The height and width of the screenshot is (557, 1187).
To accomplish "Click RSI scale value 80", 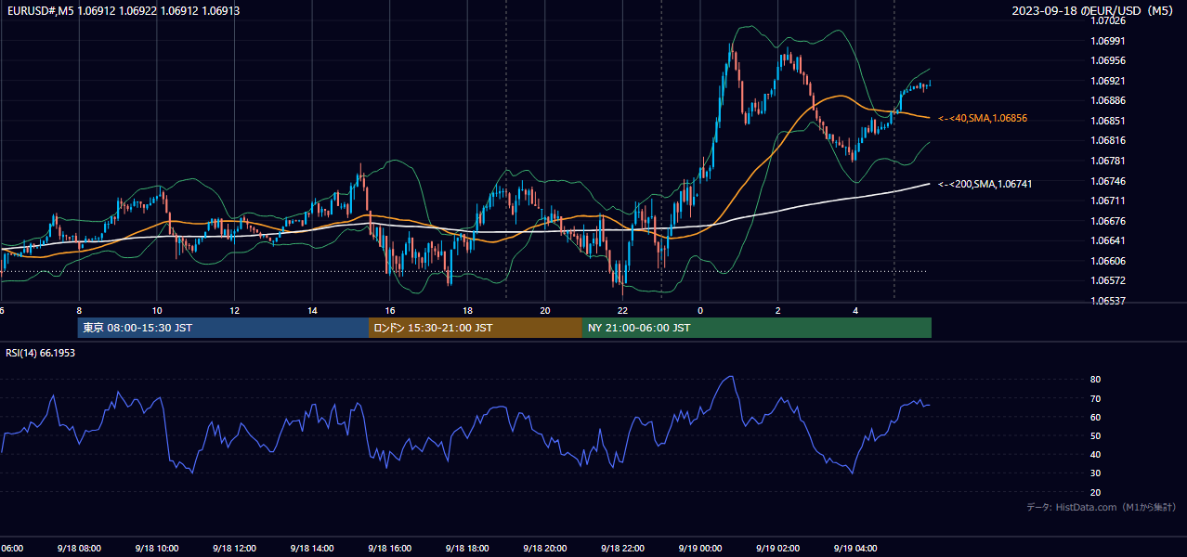I will tap(1095, 380).
